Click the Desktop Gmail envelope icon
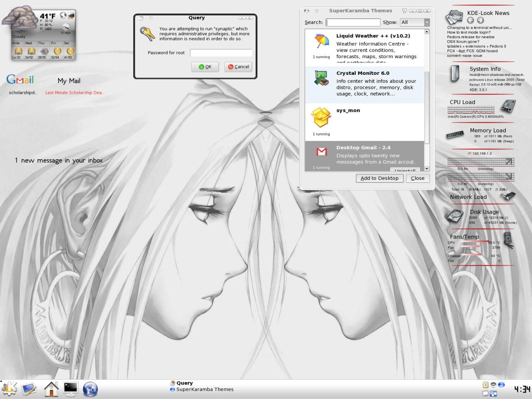This screenshot has width=532, height=399. coord(321,152)
